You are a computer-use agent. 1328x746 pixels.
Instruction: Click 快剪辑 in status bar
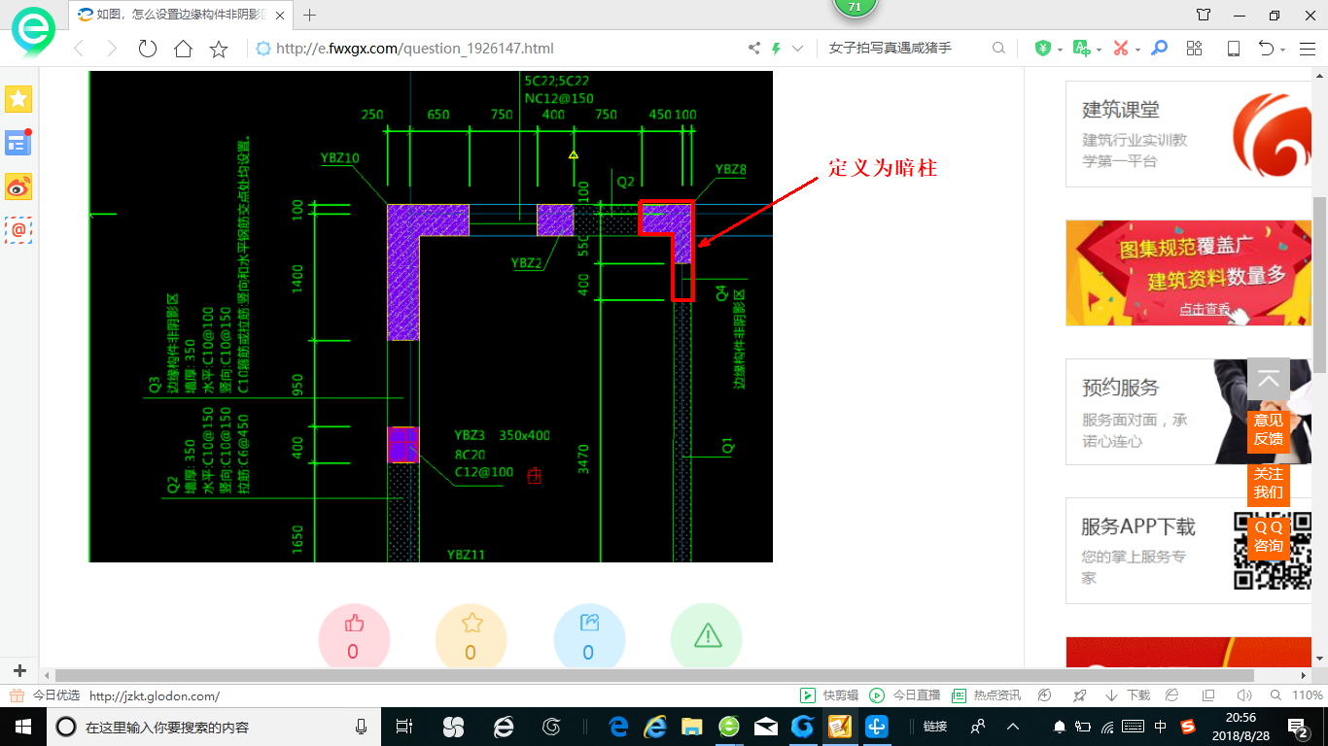tap(829, 695)
